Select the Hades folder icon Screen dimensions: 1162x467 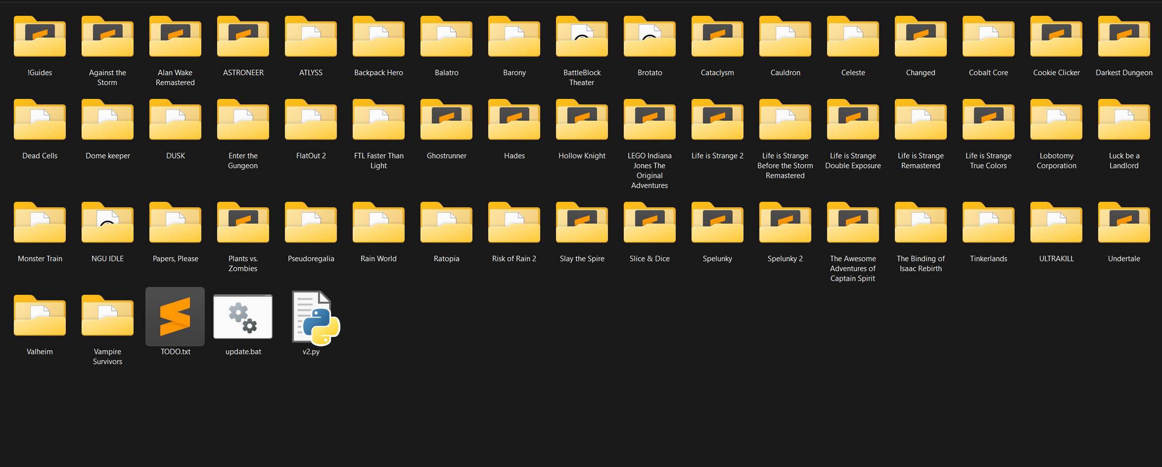tap(514, 119)
